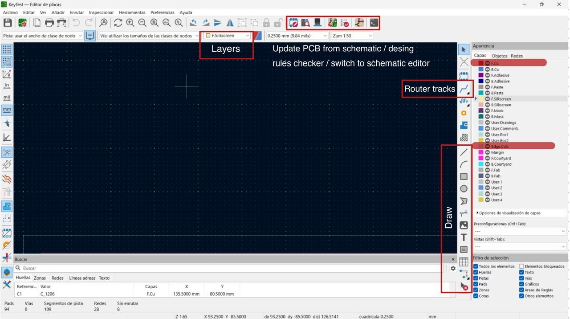Switch units to millimeters
The image size is (570, 319).
tap(7, 110)
